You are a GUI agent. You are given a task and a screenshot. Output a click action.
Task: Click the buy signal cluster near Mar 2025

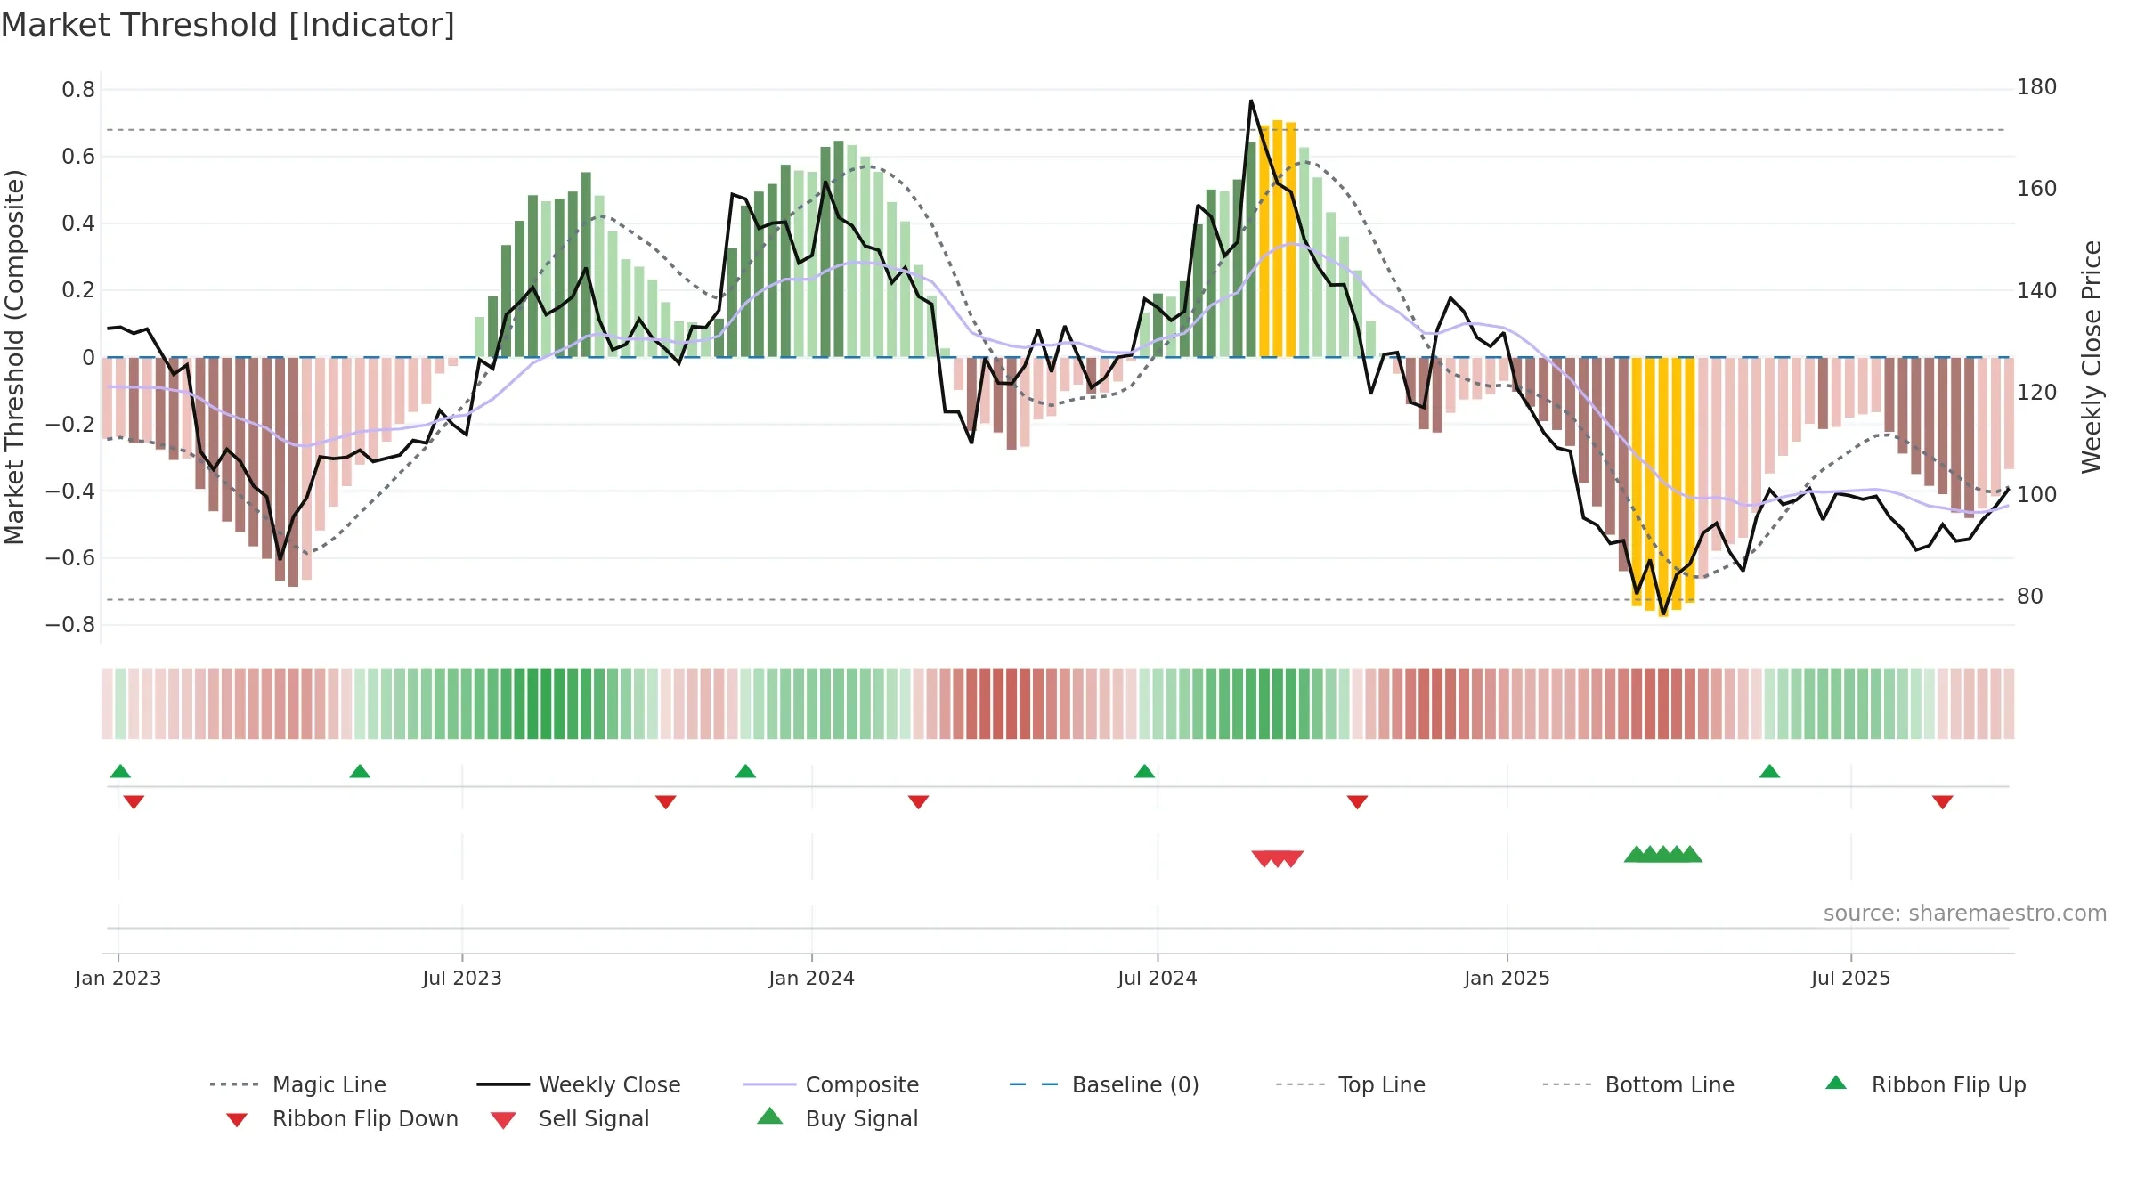1663,854
